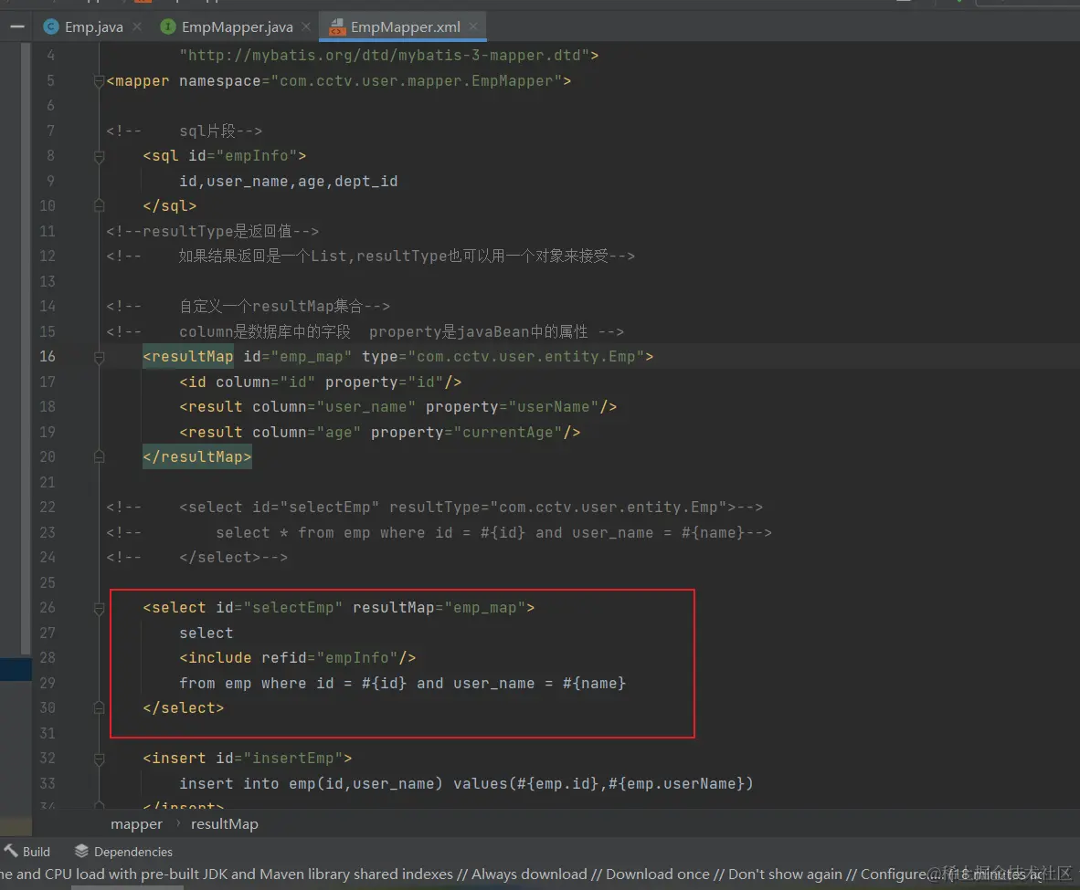Click the Don't show again link
This screenshot has width=1080, height=890.
click(785, 874)
